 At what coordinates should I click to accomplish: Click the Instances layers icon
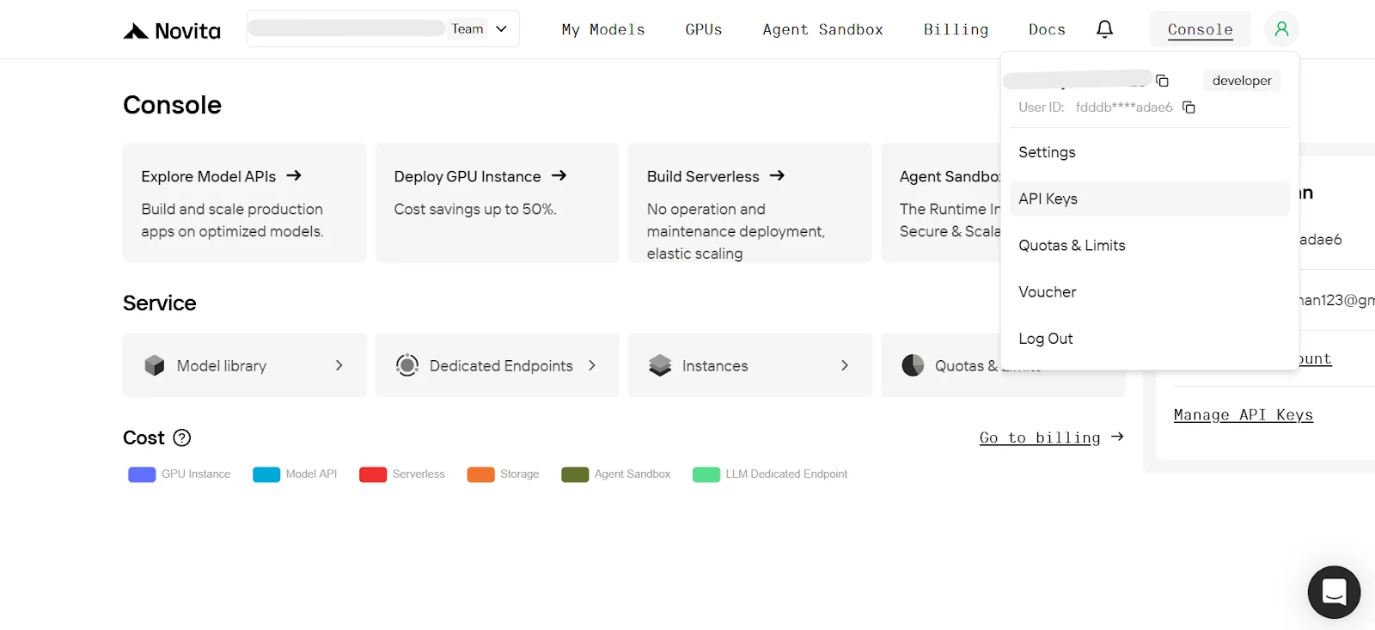click(660, 365)
